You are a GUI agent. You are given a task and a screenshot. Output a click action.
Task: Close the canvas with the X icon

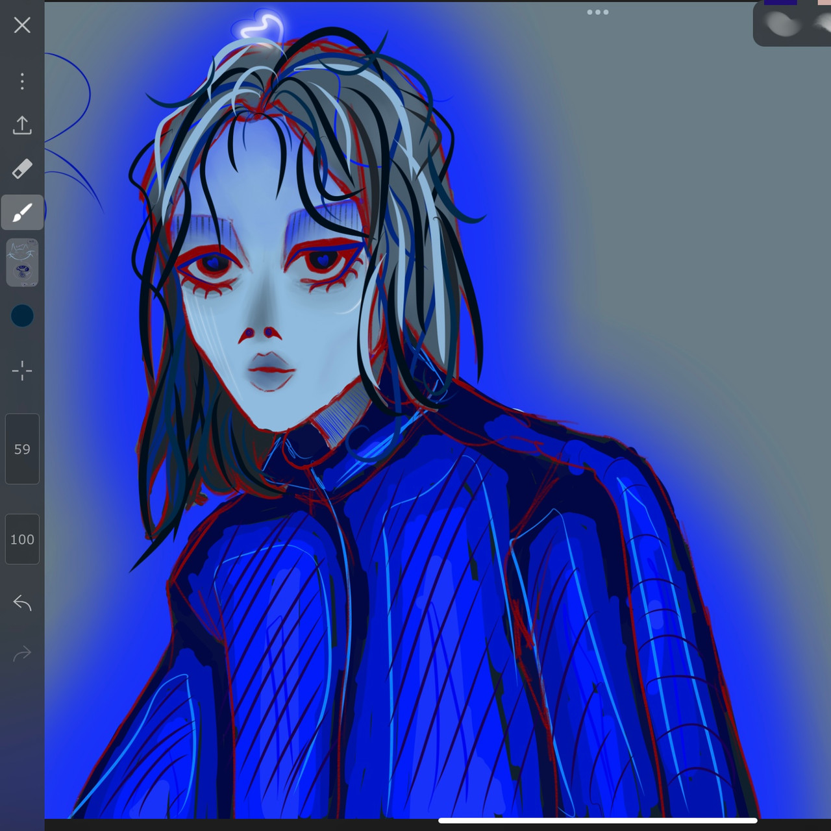22,25
